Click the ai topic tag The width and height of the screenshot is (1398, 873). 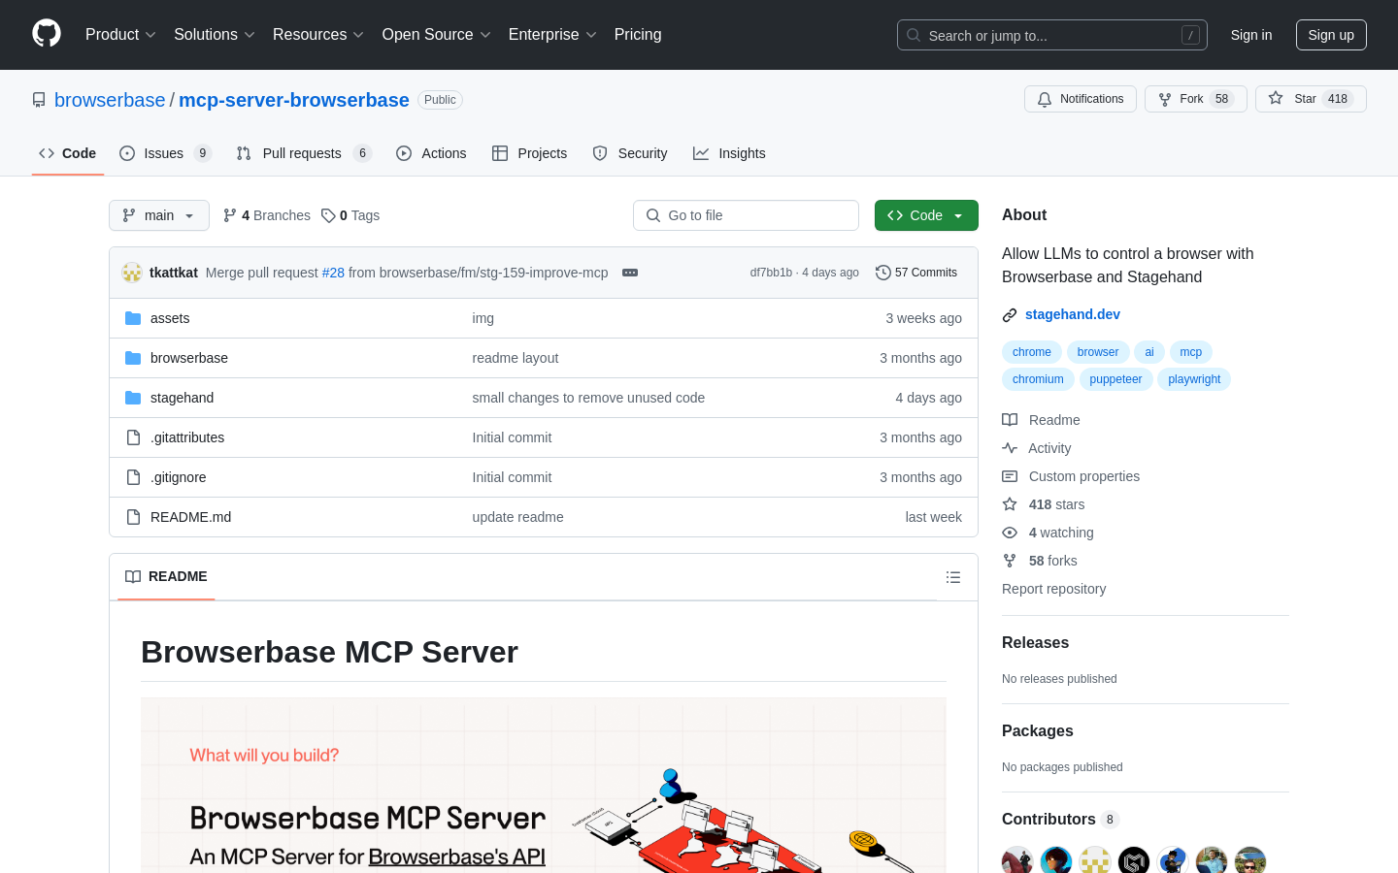click(1149, 352)
